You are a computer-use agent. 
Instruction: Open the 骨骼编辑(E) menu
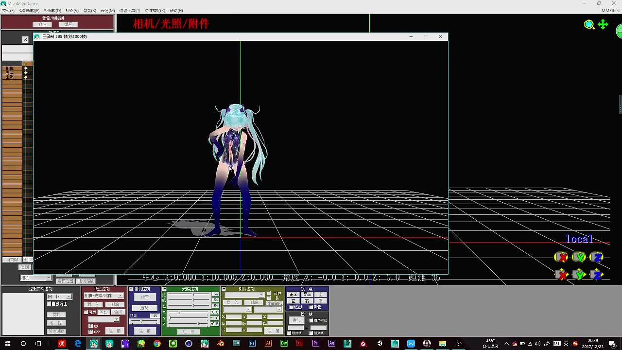[x=29, y=10]
